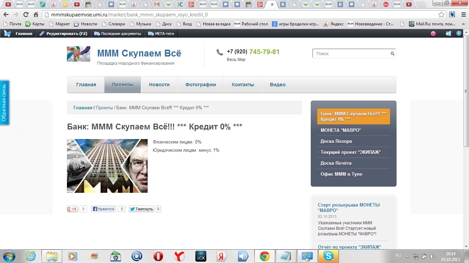
Task: Open the red help icon in UMI toolbar
Action: coord(433,34)
